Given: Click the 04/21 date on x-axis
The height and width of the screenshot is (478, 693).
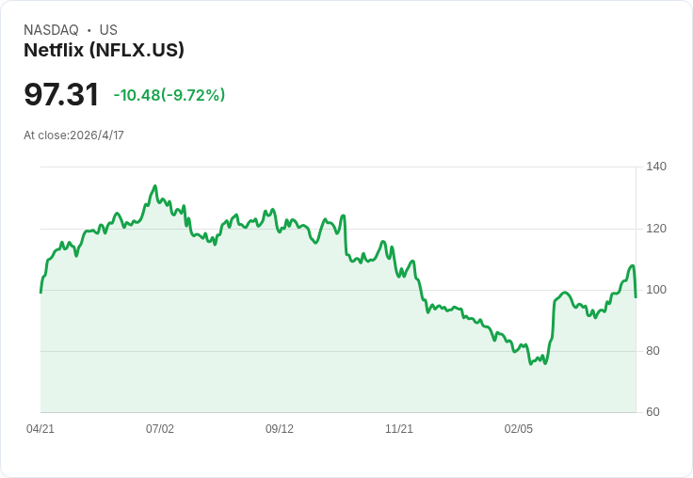Looking at the screenshot, I should (x=40, y=429).
